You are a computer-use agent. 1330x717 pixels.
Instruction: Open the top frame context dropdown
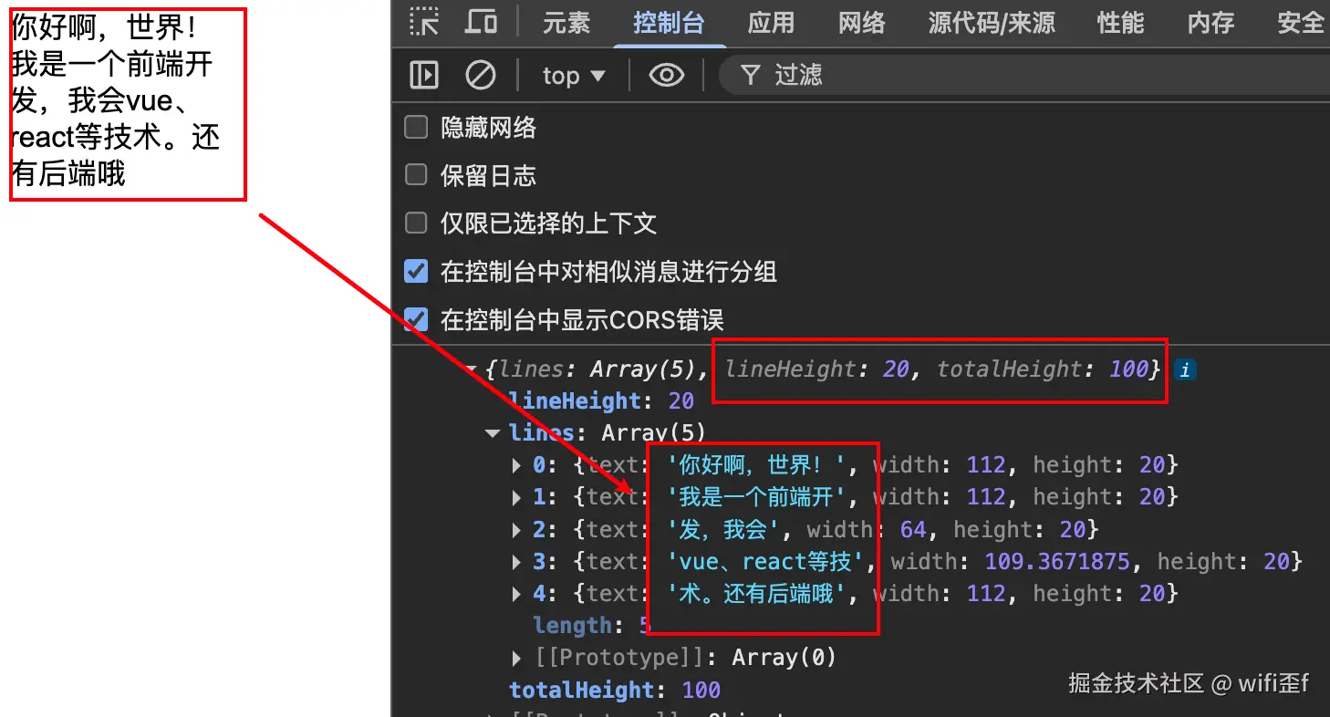click(x=573, y=76)
